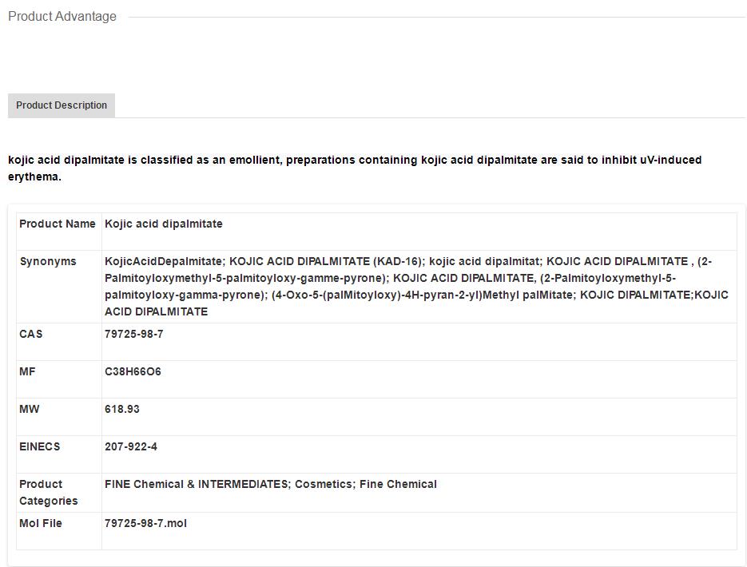Click the (4-Oxo-5-(palMitoyloxy)-4H-pyran-2-yl)Methyl palMitate synonym
Image resolution: width=747 pixels, height=567 pixels.
(x=422, y=295)
